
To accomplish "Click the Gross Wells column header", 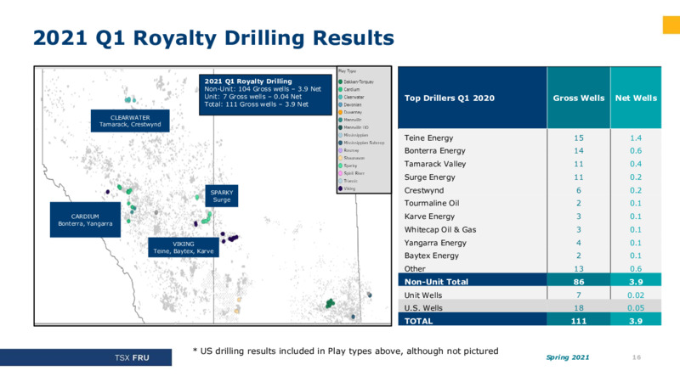I will pos(579,98).
